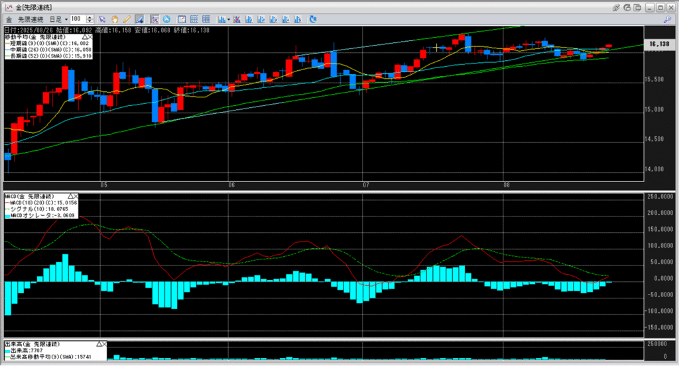
Task: Activate the hand pan tool
Action: (115, 19)
